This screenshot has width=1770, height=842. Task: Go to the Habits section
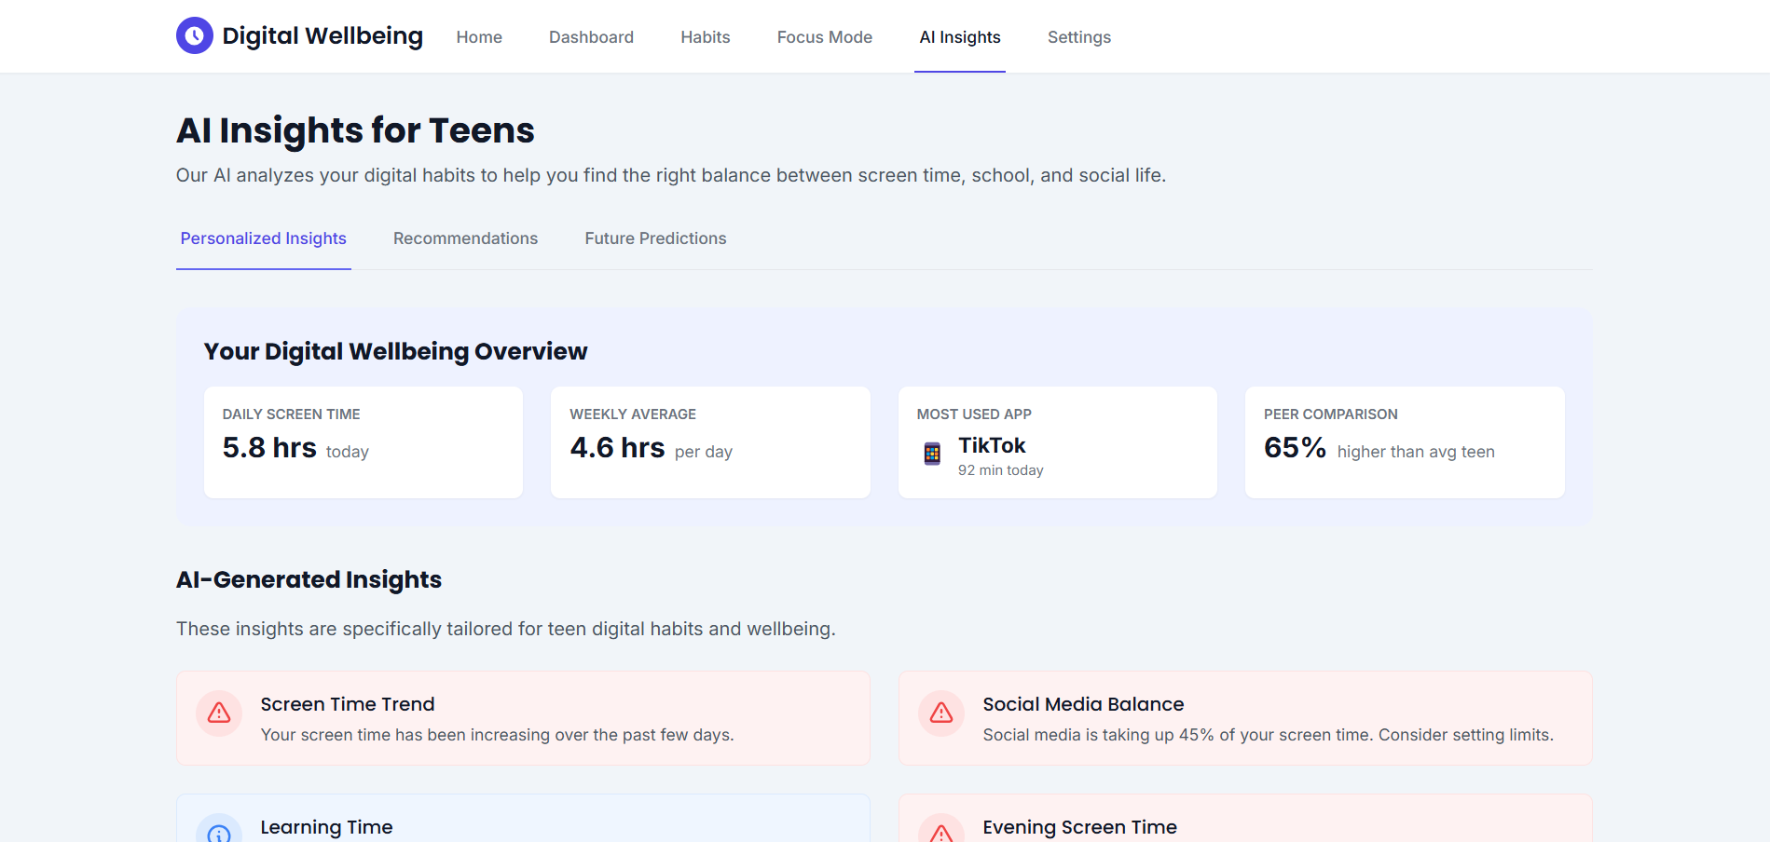point(705,37)
